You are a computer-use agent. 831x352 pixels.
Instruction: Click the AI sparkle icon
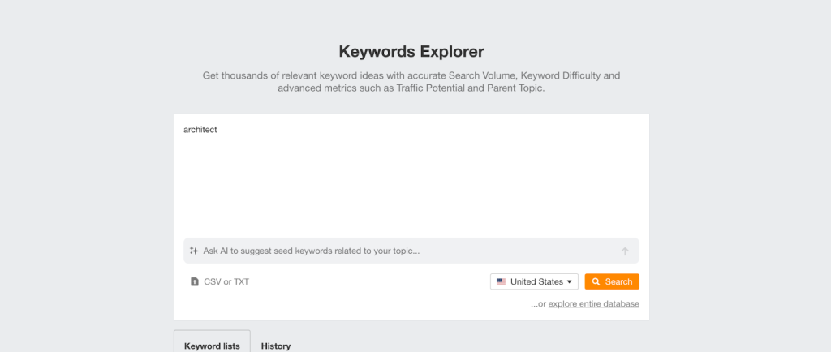(194, 251)
